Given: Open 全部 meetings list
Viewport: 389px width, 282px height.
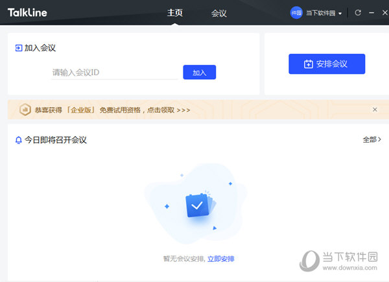Looking at the screenshot, I should pos(371,139).
